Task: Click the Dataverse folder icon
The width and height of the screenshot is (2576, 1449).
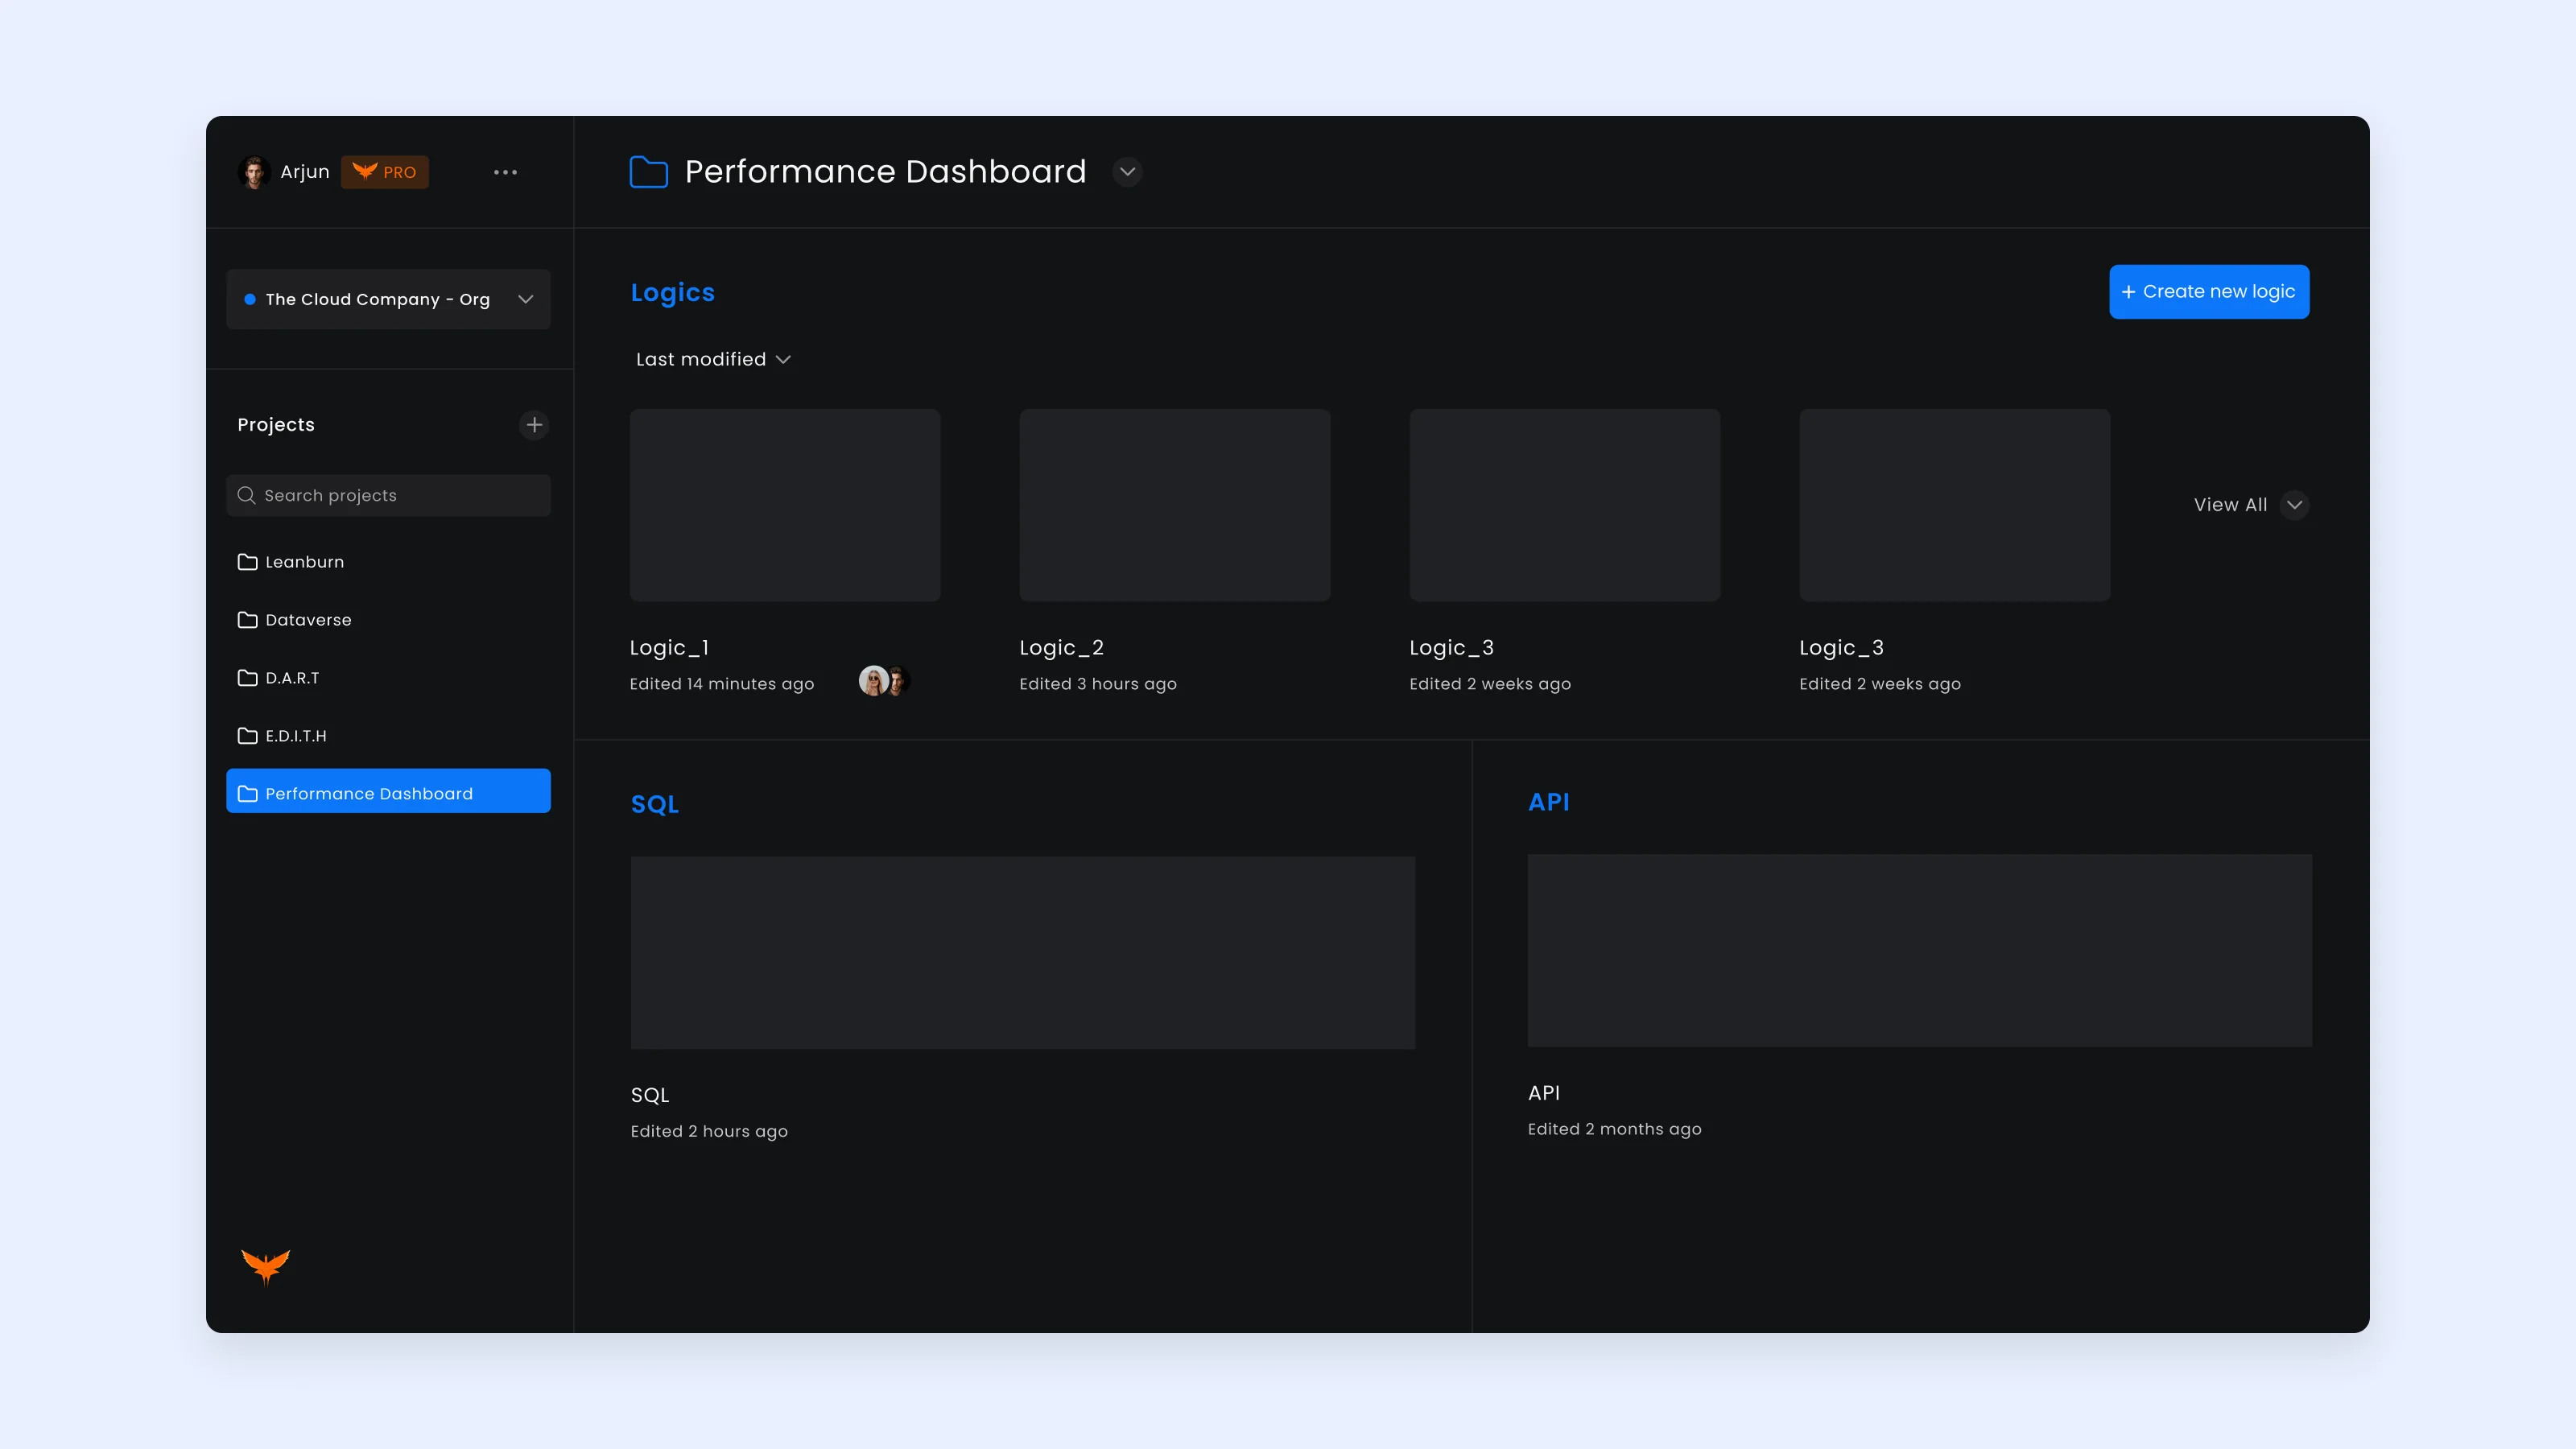Action: [247, 620]
